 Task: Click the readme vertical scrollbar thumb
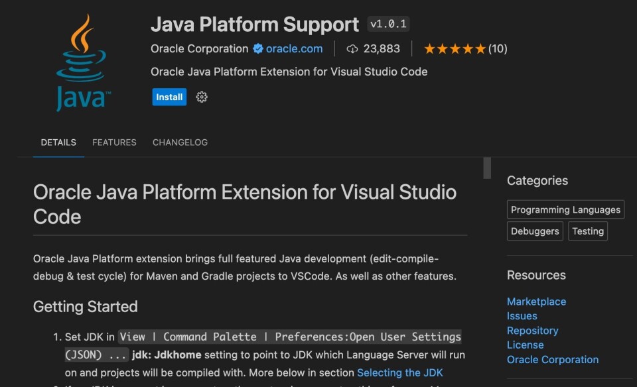pos(487,168)
